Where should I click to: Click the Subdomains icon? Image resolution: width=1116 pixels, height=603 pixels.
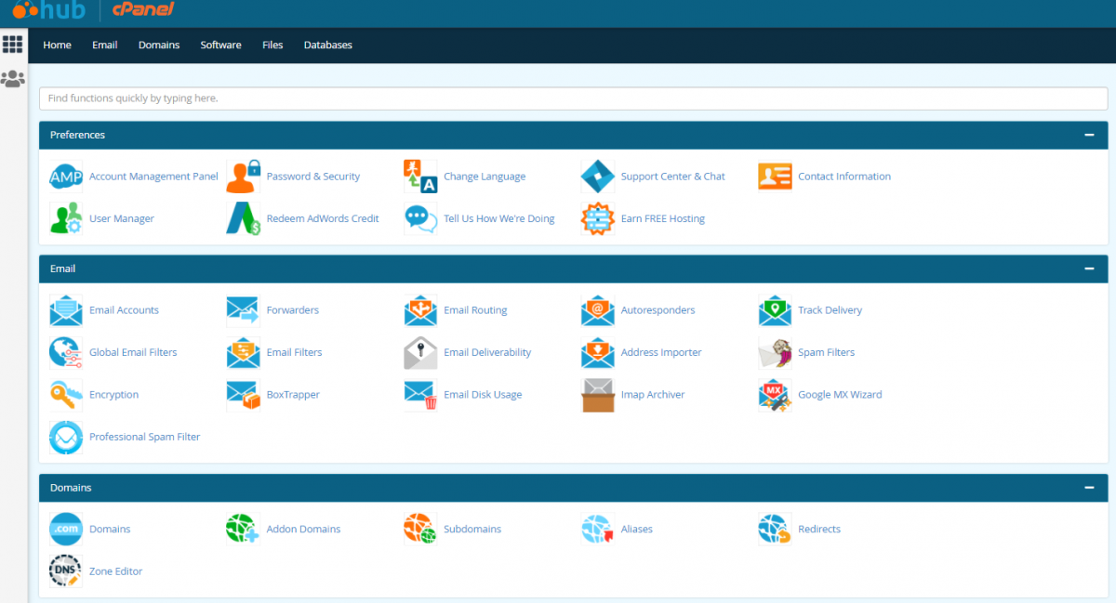pyautogui.click(x=420, y=530)
